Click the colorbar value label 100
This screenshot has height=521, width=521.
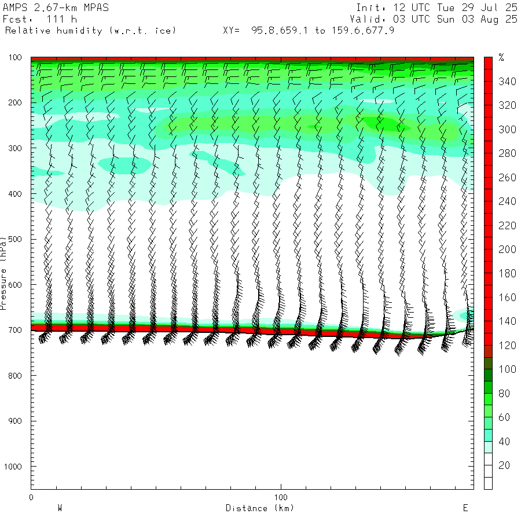507,369
